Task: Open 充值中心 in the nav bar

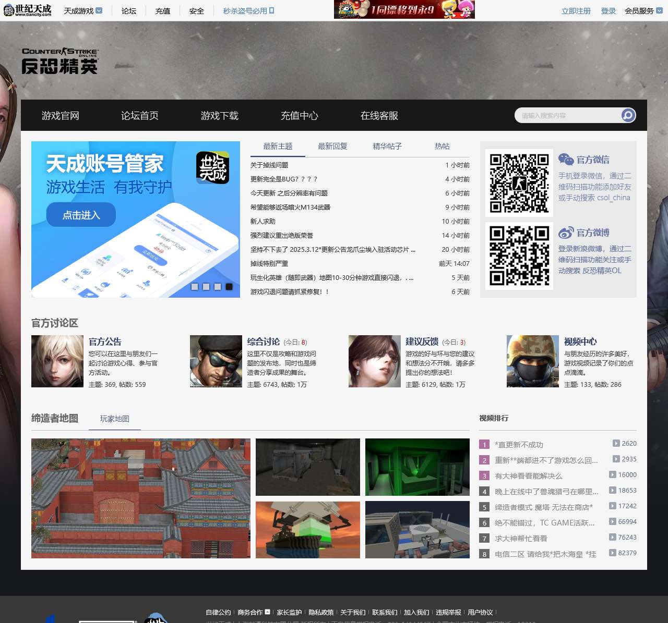Action: [300, 116]
